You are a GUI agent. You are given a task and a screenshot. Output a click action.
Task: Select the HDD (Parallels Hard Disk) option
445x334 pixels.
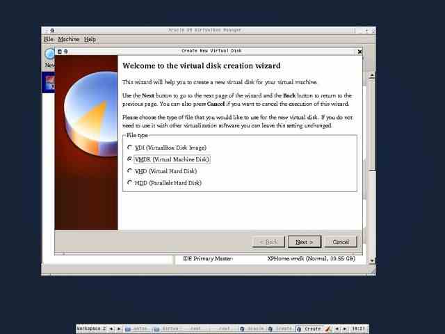tap(165, 183)
